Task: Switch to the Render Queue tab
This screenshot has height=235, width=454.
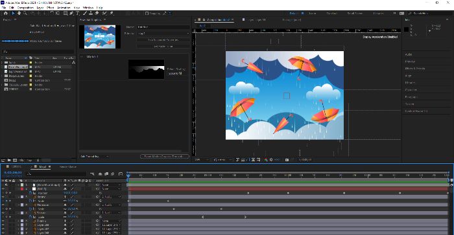Action: pos(67,167)
